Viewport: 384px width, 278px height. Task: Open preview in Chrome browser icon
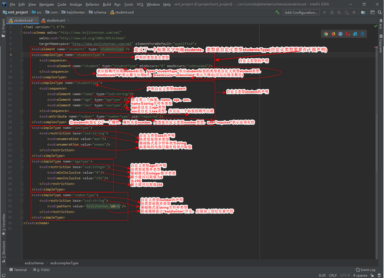pyautogui.click(x=326, y=34)
